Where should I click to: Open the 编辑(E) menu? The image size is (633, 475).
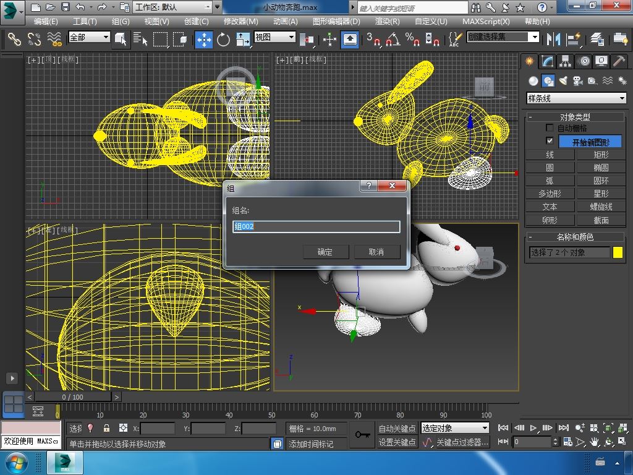[46, 22]
